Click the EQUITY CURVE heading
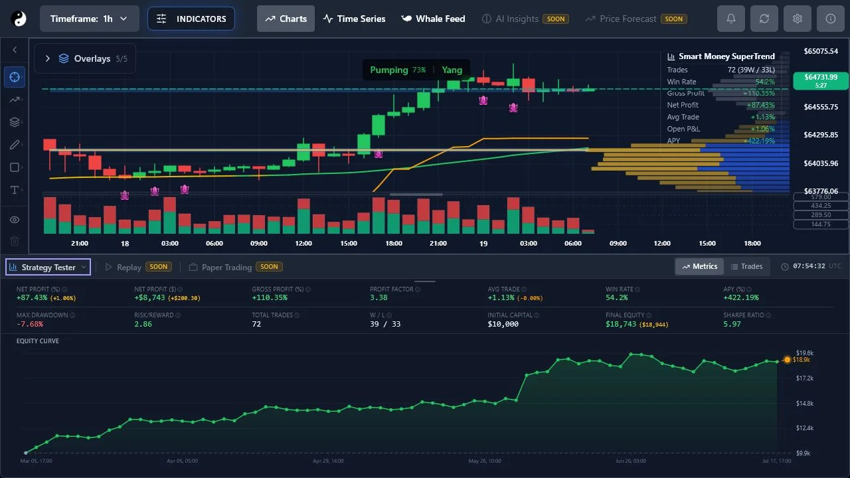 38,341
